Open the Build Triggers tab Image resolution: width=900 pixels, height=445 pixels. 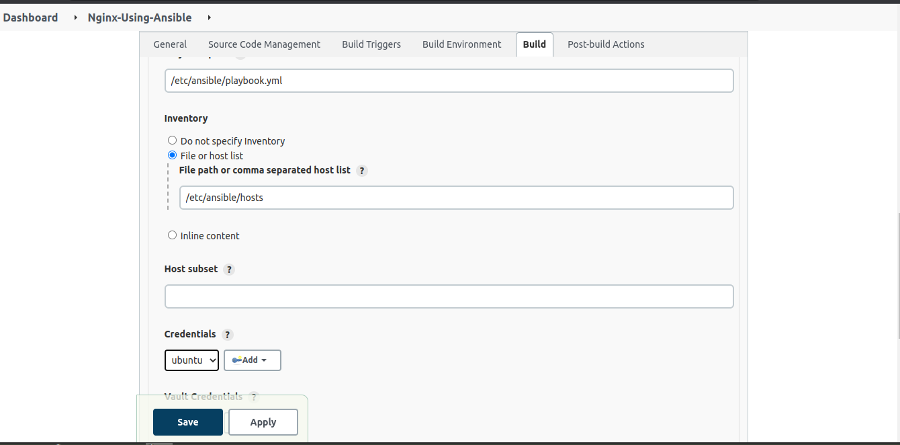(371, 44)
